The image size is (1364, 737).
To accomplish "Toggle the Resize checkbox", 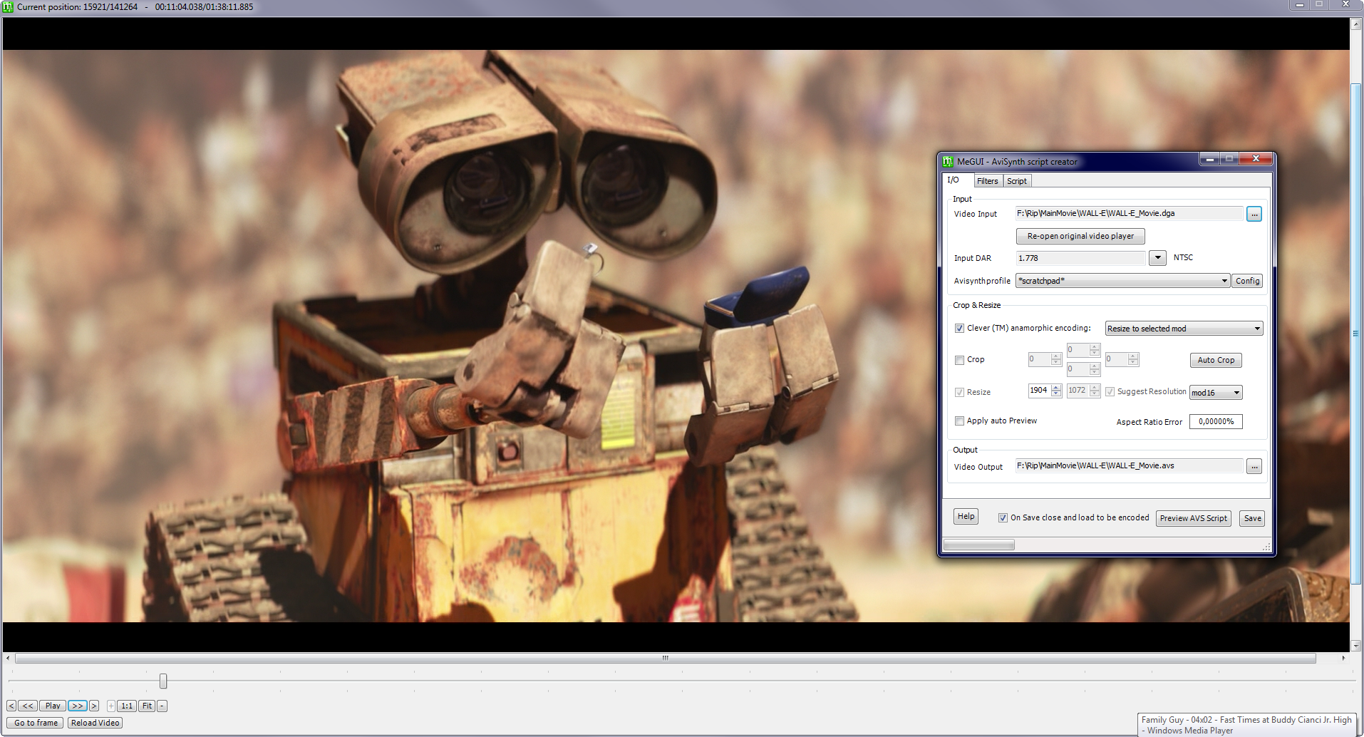I will click(959, 392).
